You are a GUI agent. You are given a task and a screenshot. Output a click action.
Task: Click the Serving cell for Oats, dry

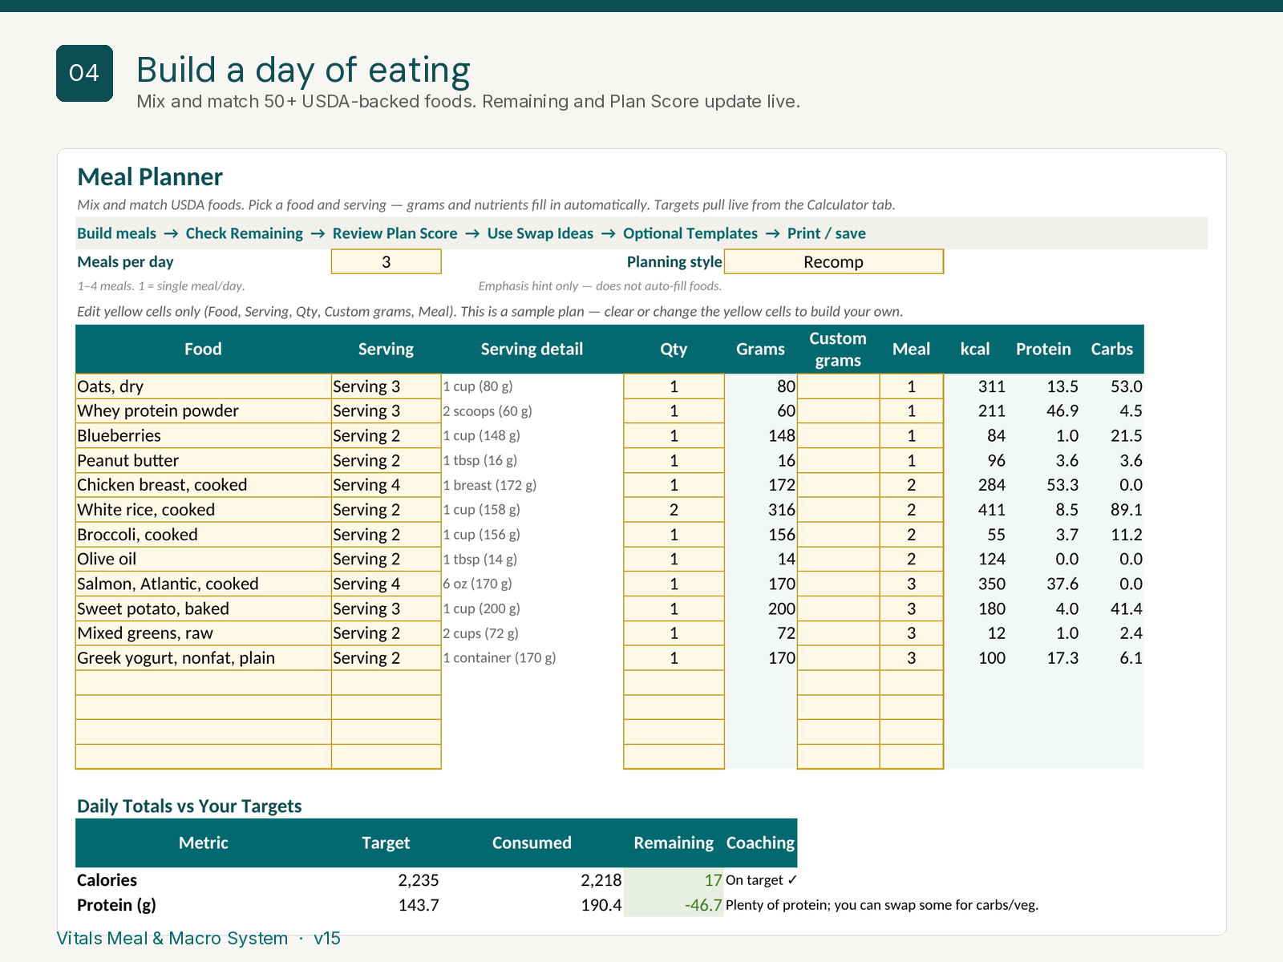click(387, 386)
